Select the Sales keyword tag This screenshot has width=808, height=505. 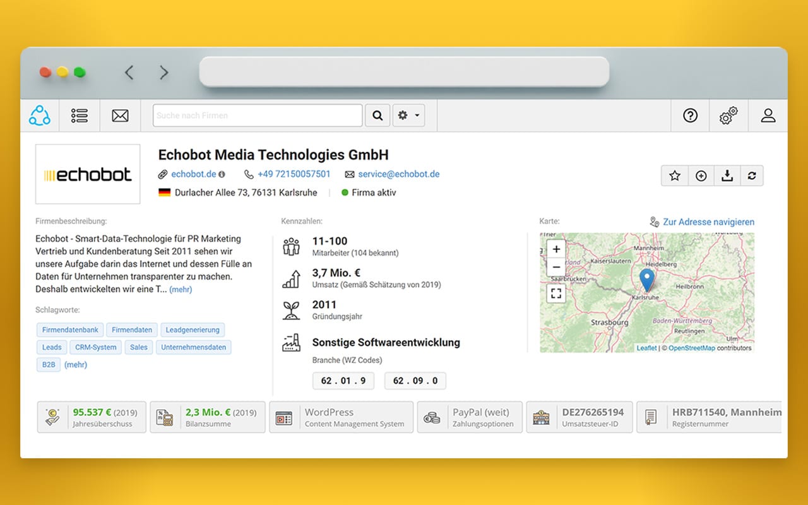(x=139, y=347)
